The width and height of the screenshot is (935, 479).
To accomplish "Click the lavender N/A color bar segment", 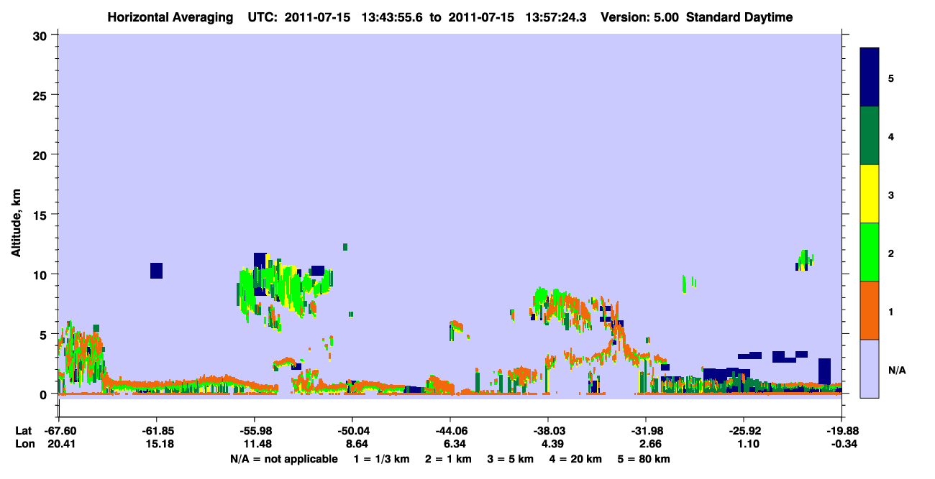I will click(x=870, y=368).
